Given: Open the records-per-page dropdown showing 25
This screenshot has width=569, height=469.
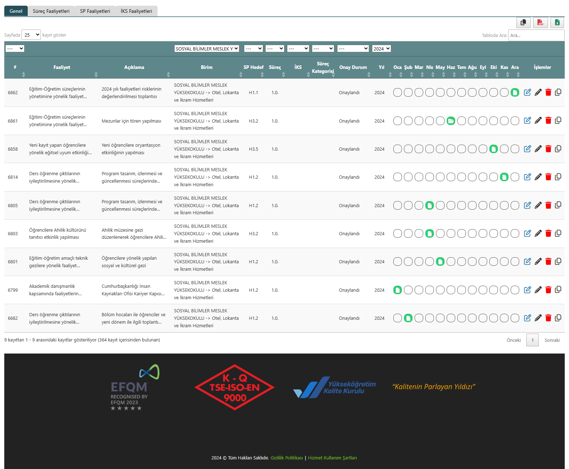Looking at the screenshot, I should tap(31, 35).
